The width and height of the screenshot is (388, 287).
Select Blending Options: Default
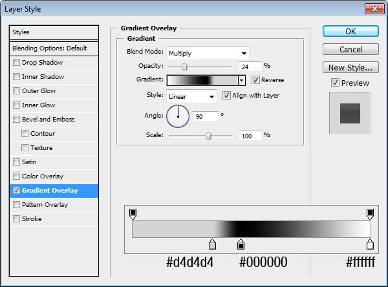pyautogui.click(x=54, y=48)
